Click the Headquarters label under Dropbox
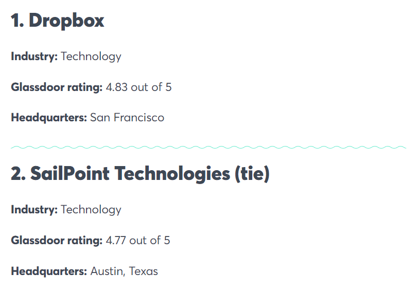Screen dimensions: 416x292 click(x=49, y=118)
